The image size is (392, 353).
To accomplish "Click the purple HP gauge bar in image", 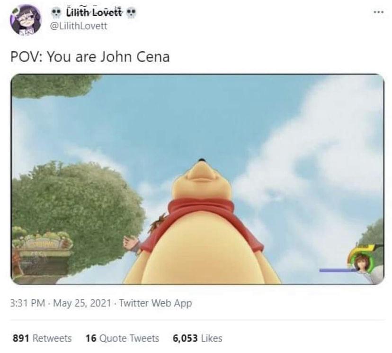I will [338, 270].
